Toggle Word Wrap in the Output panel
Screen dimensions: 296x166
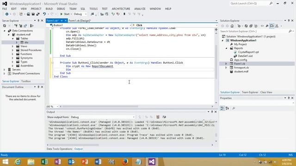click(x=164, y=117)
